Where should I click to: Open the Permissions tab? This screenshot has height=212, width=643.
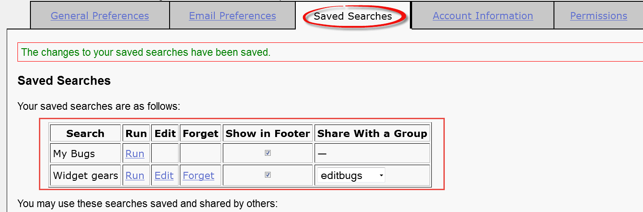click(598, 16)
